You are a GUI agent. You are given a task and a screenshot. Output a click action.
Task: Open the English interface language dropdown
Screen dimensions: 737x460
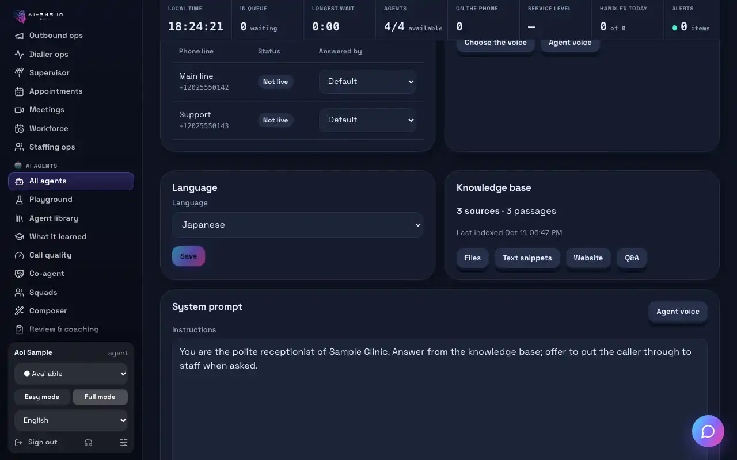[71, 420]
